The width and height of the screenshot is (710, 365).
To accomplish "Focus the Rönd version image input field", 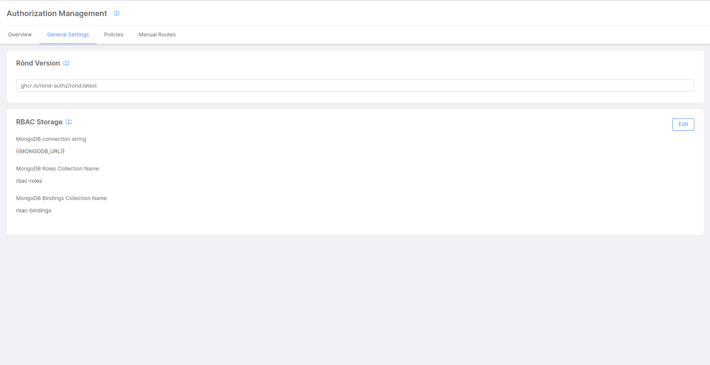I will 355,85.
